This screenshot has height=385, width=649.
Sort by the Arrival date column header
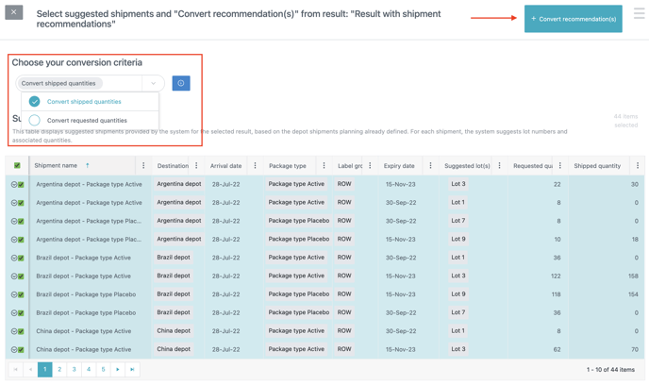coord(225,166)
